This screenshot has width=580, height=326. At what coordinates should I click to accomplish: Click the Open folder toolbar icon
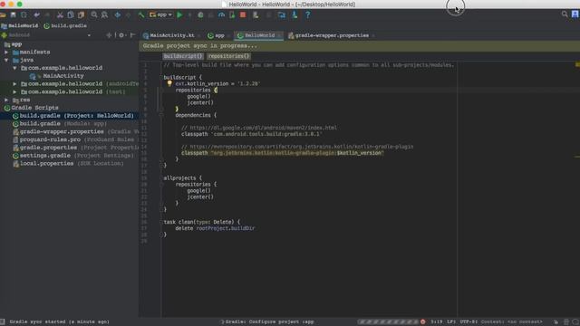pyautogui.click(x=3, y=15)
